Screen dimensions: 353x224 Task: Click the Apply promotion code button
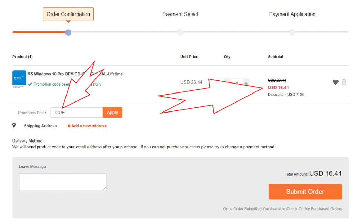click(x=112, y=113)
